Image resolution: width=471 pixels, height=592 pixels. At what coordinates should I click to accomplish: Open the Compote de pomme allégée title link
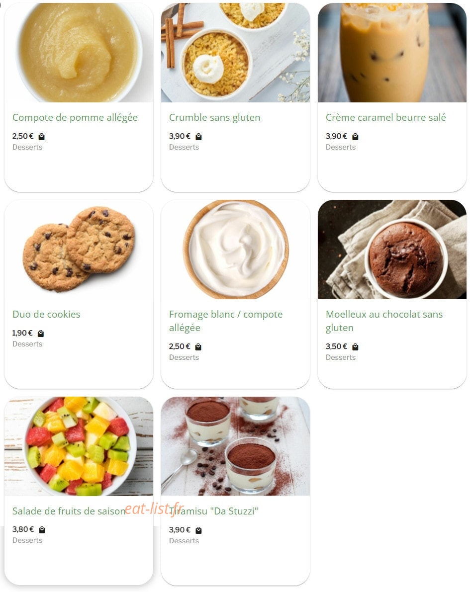(x=75, y=118)
